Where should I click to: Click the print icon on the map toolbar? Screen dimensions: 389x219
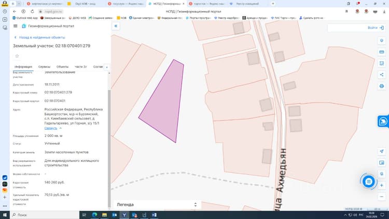pos(382,86)
